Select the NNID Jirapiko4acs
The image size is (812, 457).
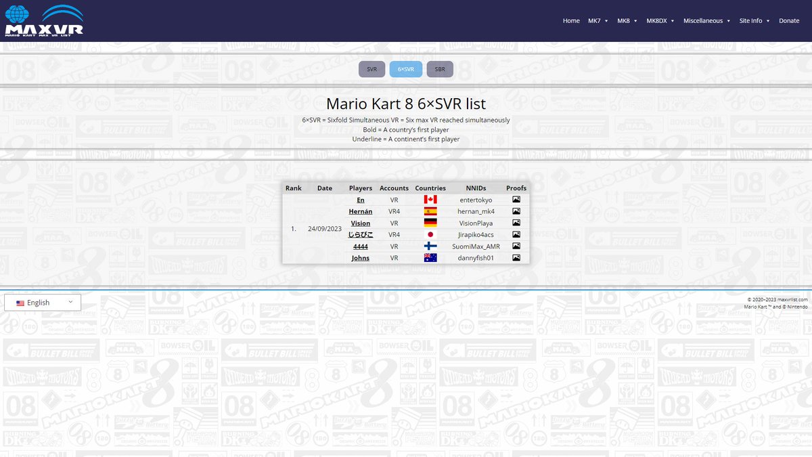coord(476,234)
